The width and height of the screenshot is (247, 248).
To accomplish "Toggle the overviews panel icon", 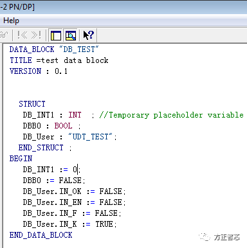I will click(x=56, y=35).
